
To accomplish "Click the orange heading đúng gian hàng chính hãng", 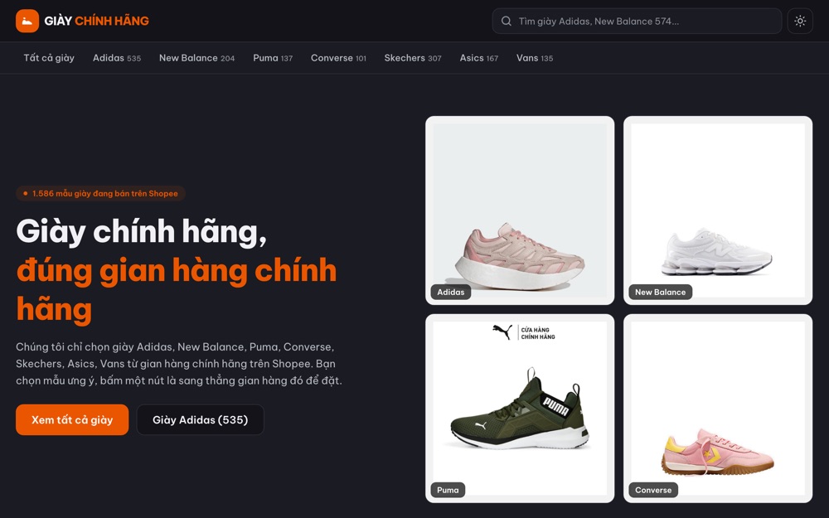I will 176,289.
